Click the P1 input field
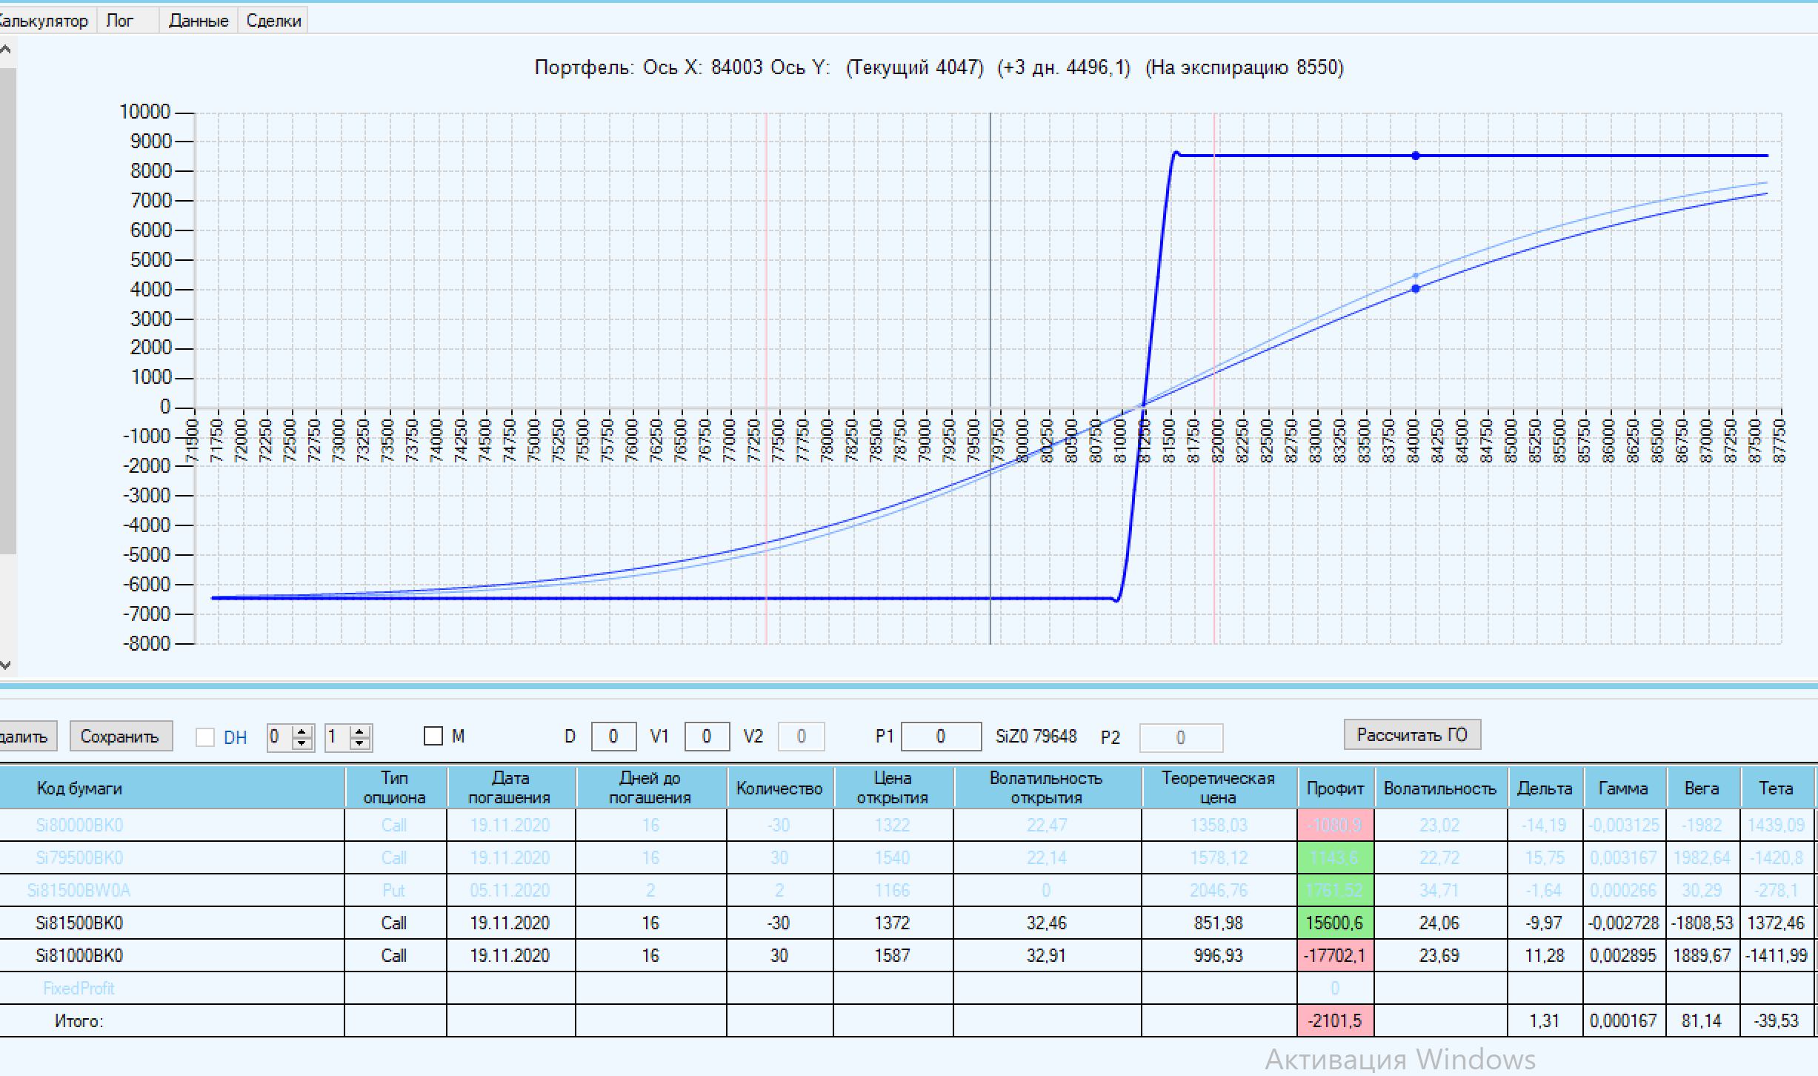 pyautogui.click(x=940, y=737)
